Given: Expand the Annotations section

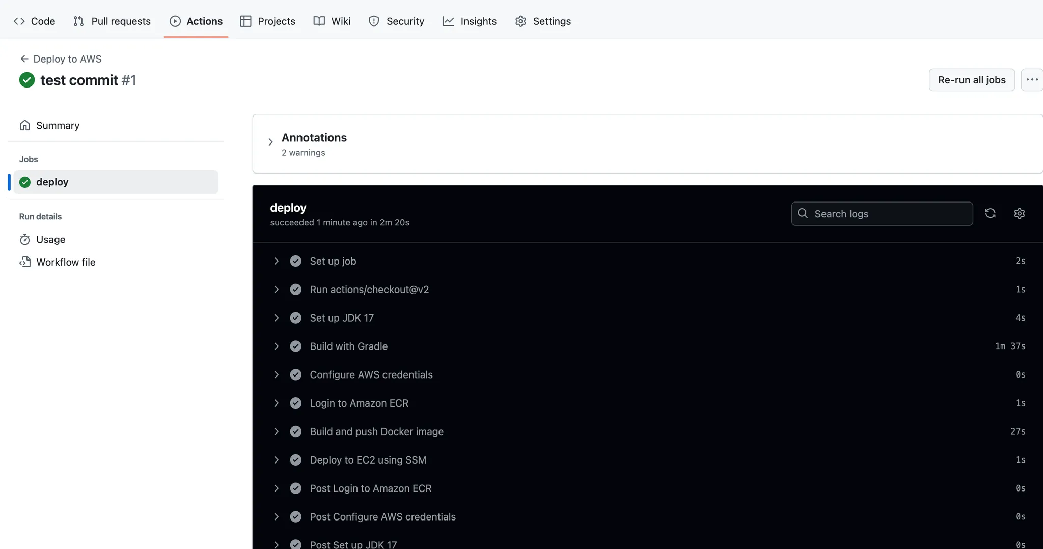Looking at the screenshot, I should tap(270, 142).
